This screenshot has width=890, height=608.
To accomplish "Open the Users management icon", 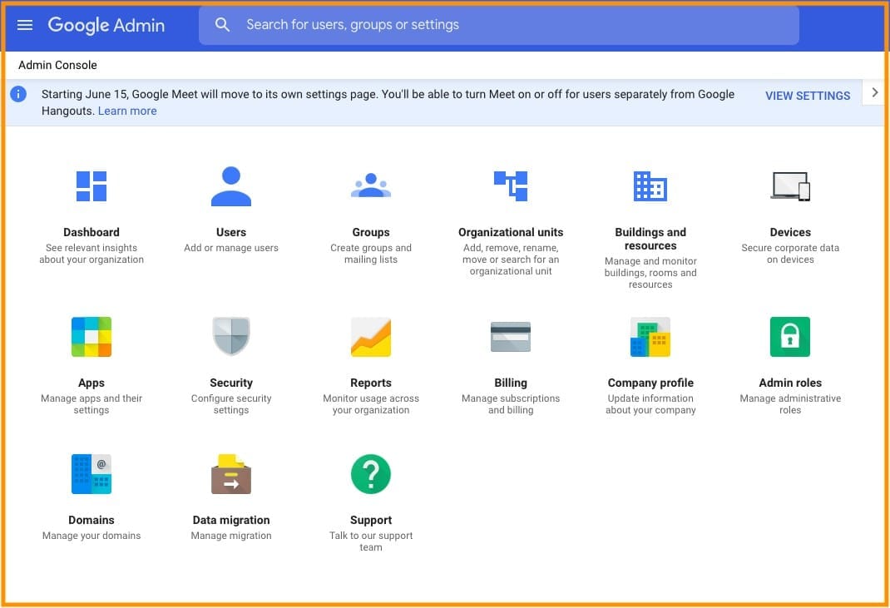I will pos(231,186).
